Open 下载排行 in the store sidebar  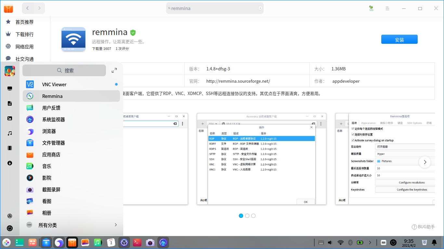tap(25, 34)
